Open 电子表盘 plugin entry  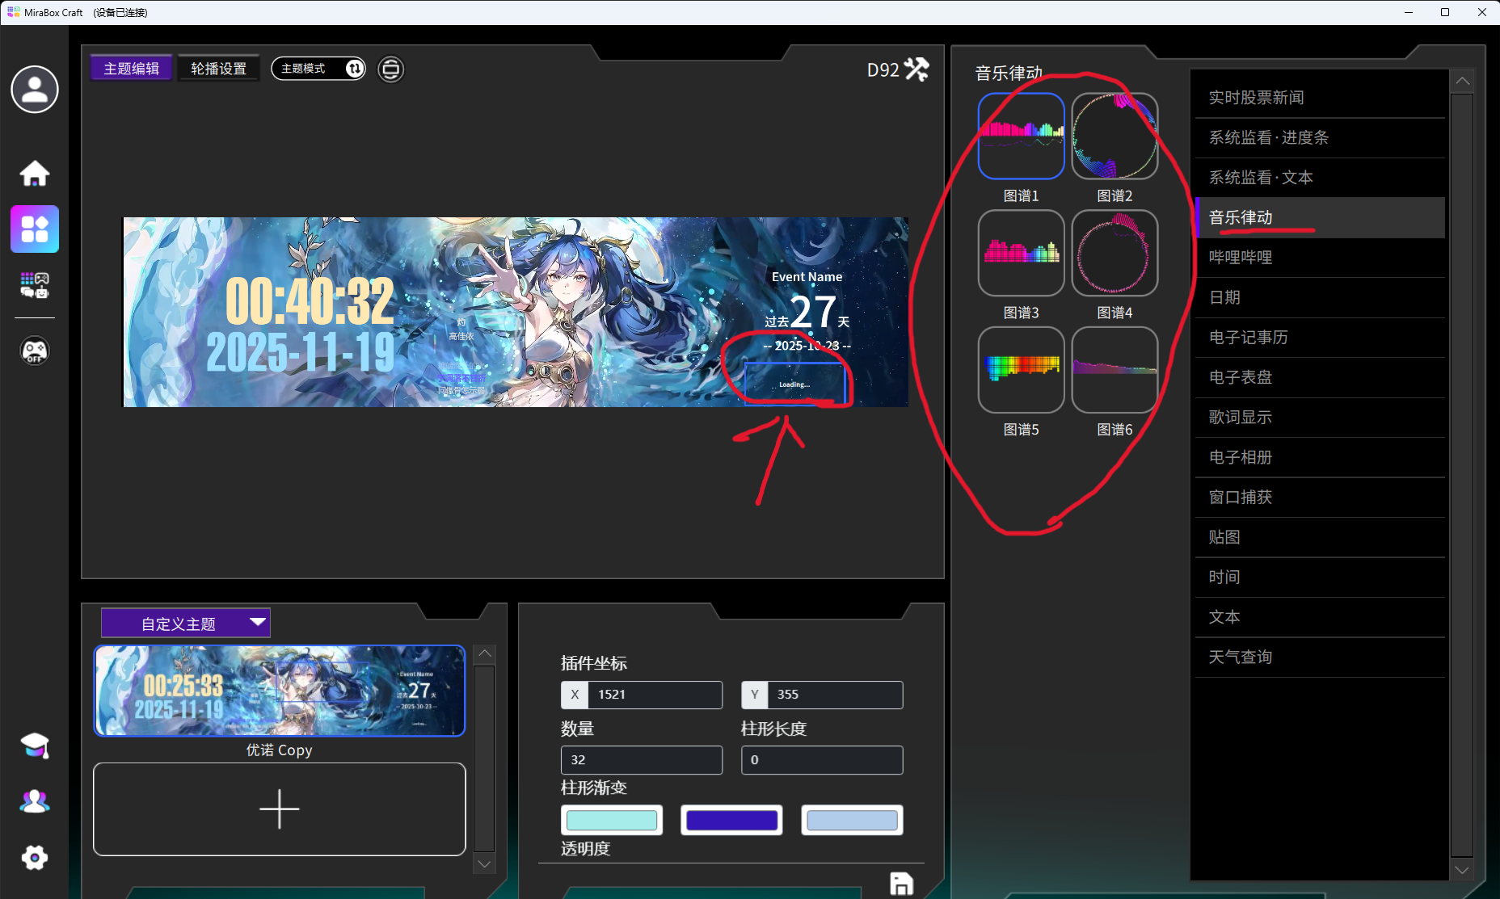coord(1321,378)
